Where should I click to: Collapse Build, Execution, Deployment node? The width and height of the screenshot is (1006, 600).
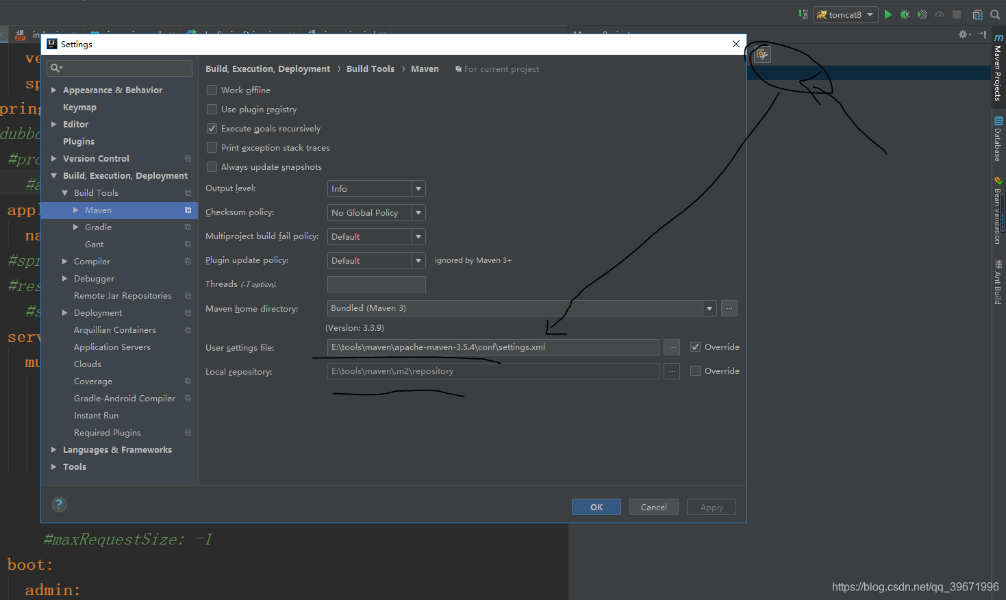pyautogui.click(x=53, y=175)
